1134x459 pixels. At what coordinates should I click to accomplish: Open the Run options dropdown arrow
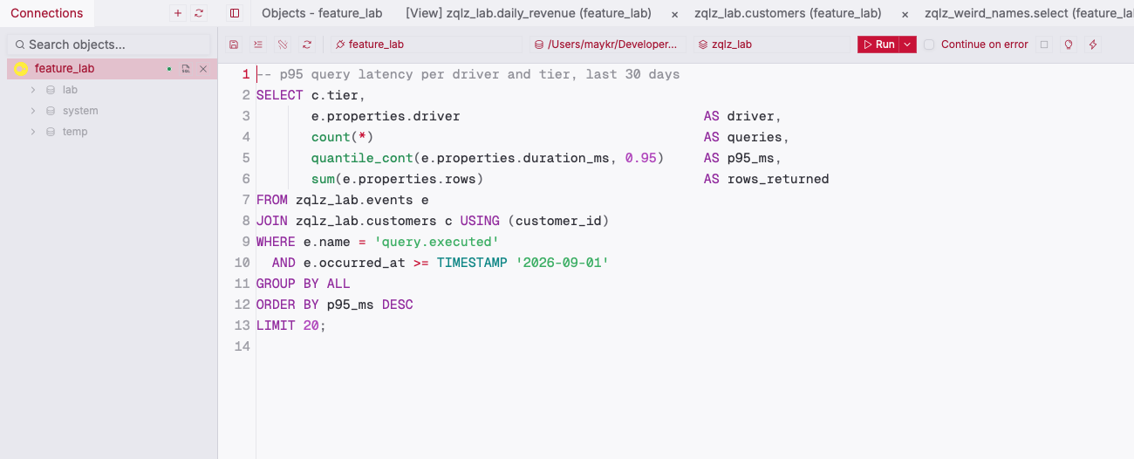908,45
